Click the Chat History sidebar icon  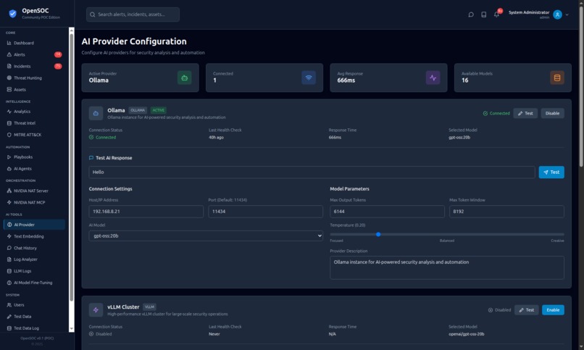[x=9, y=248]
